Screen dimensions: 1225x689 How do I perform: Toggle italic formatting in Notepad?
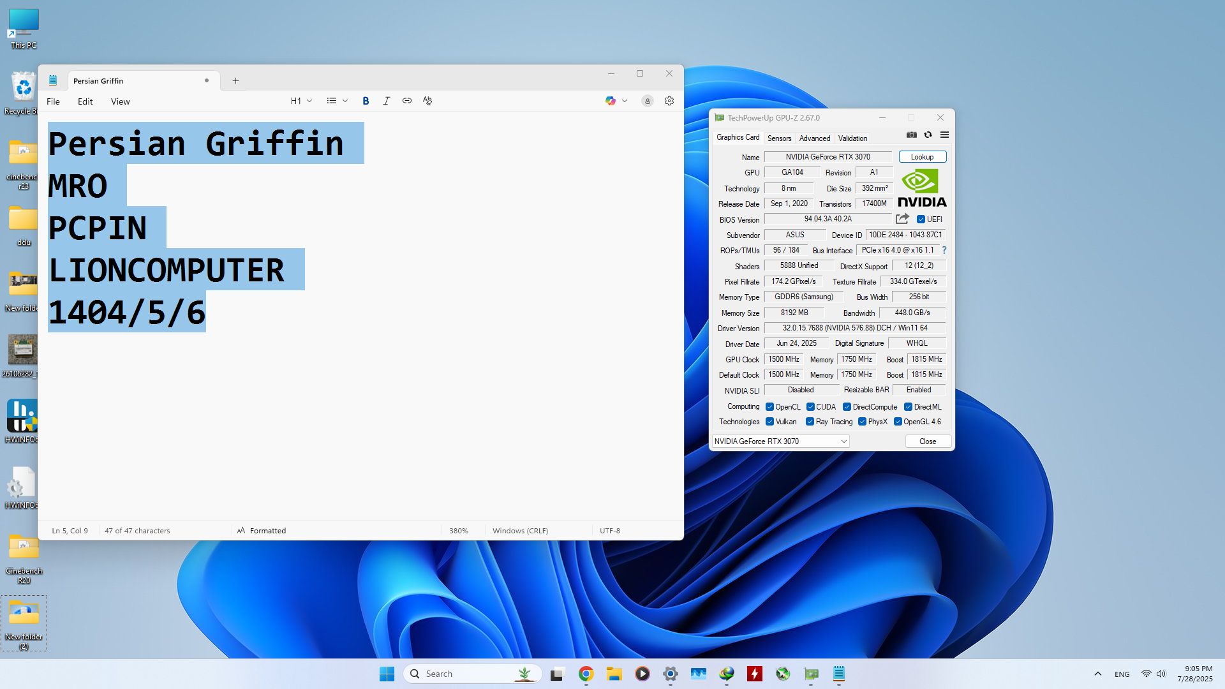[x=386, y=101]
